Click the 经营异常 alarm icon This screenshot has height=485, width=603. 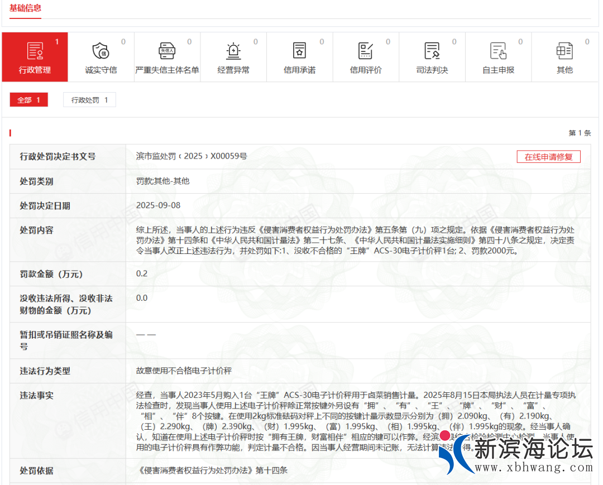(233, 51)
